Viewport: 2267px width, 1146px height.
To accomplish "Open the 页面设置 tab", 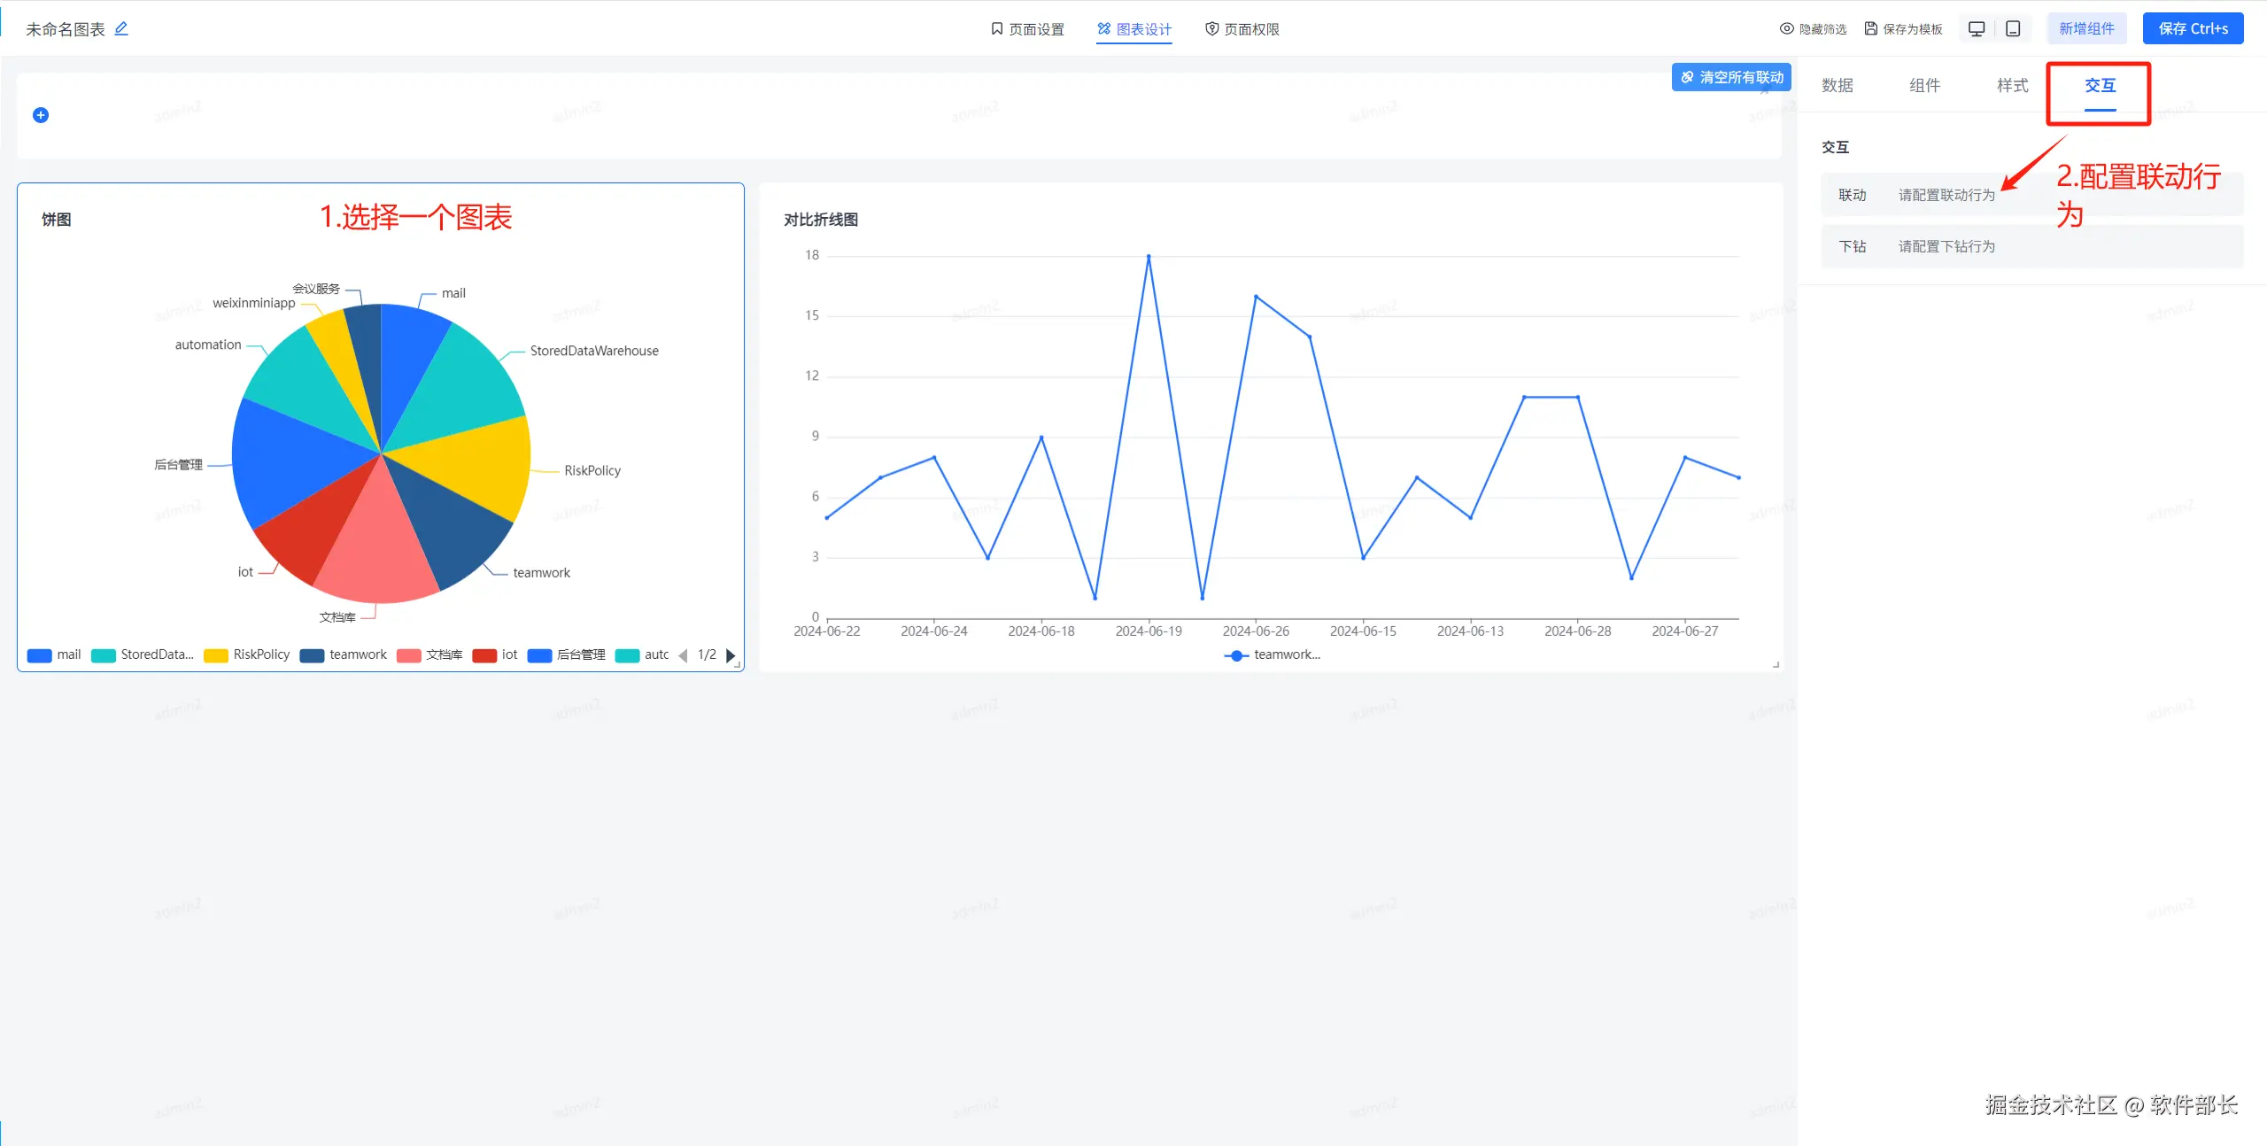I will [x=1027, y=29].
